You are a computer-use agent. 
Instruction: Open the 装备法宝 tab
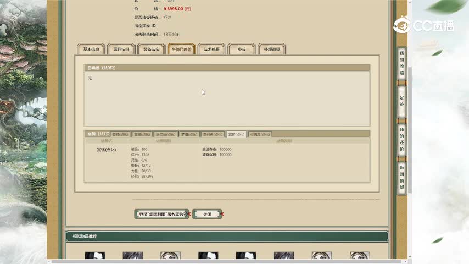[x=152, y=50]
